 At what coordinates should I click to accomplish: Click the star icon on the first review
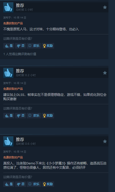click(x=105, y=7)
